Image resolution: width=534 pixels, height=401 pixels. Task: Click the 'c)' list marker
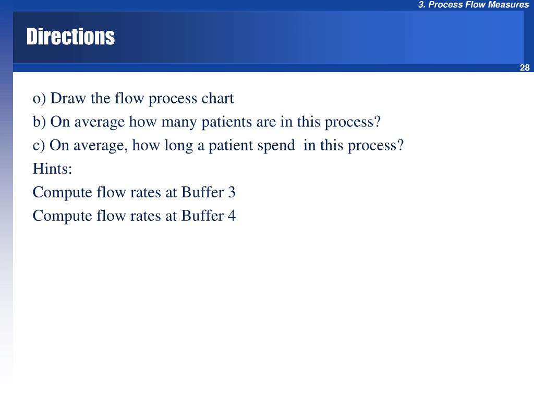39,146
